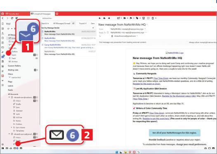This screenshot has height=154, width=217.
Task: Click the Save search button
Action: point(92,23)
